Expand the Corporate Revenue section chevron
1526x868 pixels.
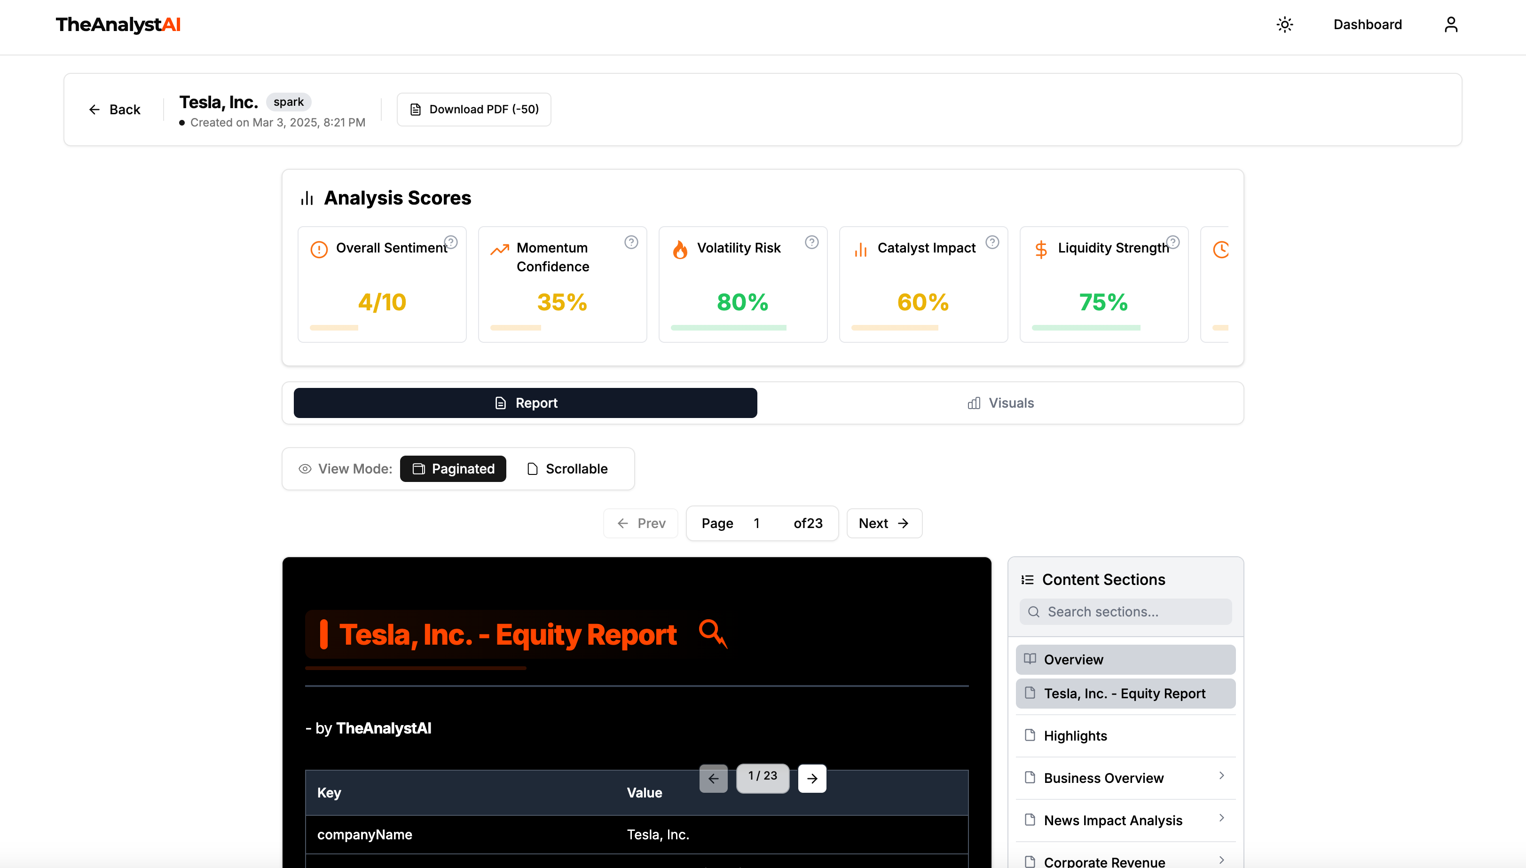click(x=1221, y=860)
